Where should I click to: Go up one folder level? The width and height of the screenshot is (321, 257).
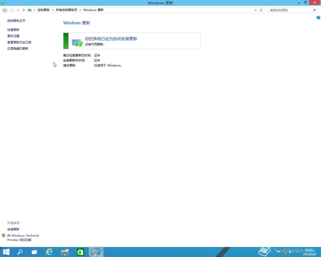(x=24, y=10)
